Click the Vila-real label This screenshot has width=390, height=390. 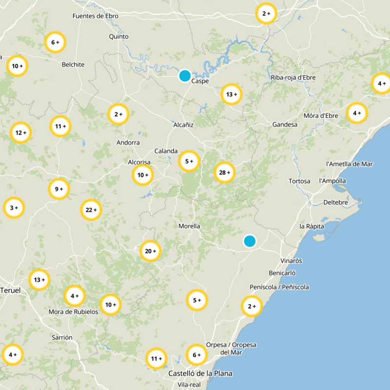click(189, 385)
